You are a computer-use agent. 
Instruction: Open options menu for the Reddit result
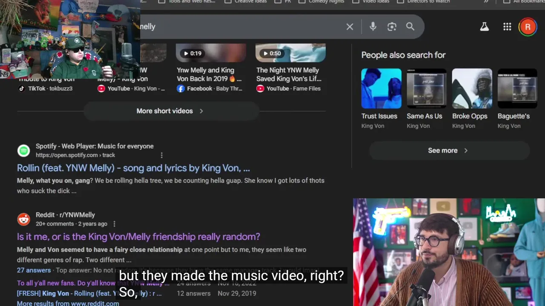114,224
